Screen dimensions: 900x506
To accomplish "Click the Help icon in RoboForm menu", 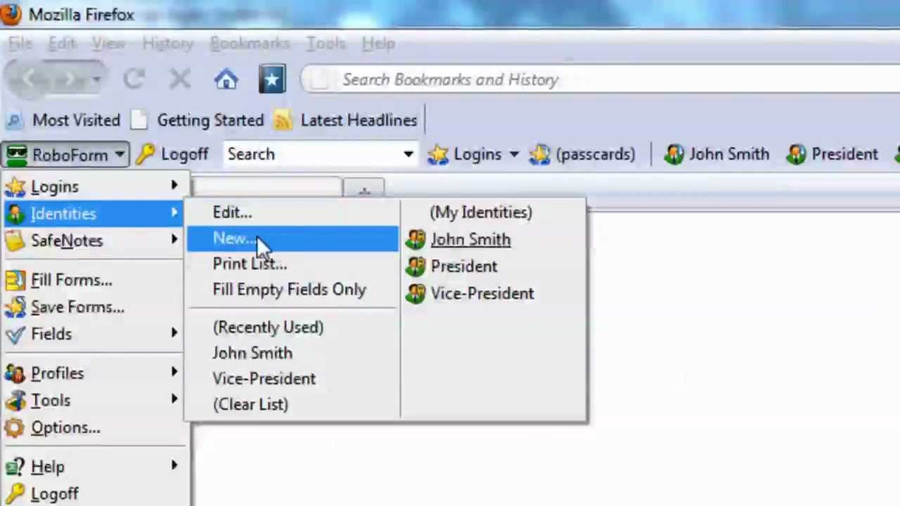I will (15, 467).
